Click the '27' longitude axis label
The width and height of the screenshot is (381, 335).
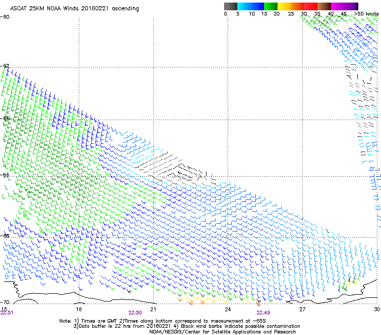pyautogui.click(x=302, y=309)
